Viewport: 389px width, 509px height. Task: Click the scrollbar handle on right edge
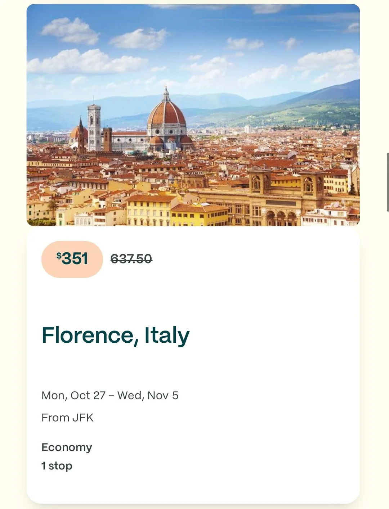[x=388, y=182]
